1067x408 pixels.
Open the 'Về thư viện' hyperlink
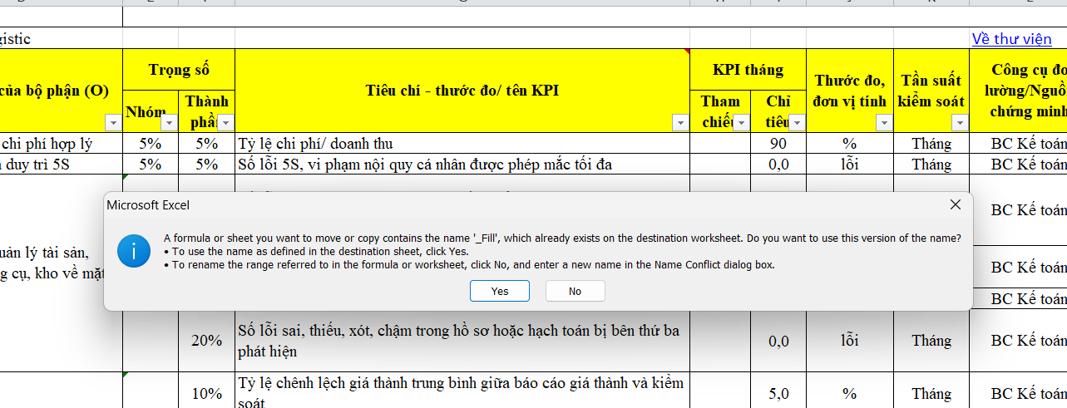coord(1011,38)
